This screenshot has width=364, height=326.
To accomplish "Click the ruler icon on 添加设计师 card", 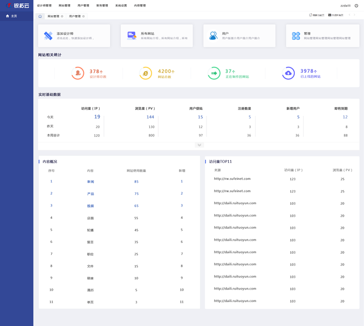I will coord(48,36).
